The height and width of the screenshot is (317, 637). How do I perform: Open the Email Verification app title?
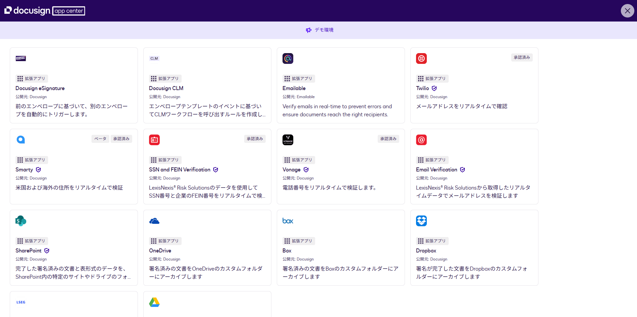click(437, 170)
